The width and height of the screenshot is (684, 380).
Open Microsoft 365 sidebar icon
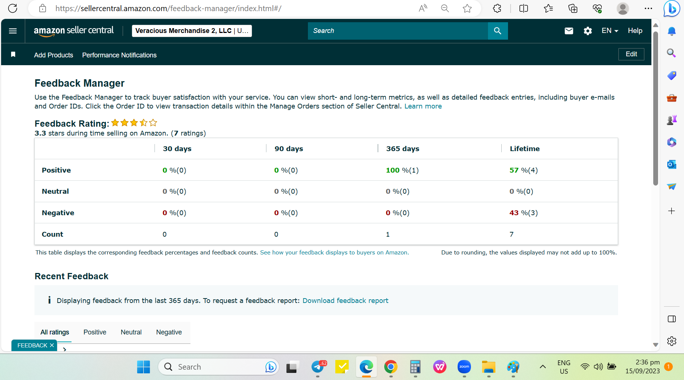coord(672,142)
